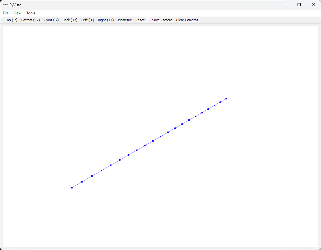Reset the camera view
The height and width of the screenshot is (250, 321).
[140, 20]
